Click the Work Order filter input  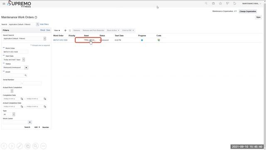[15, 52]
